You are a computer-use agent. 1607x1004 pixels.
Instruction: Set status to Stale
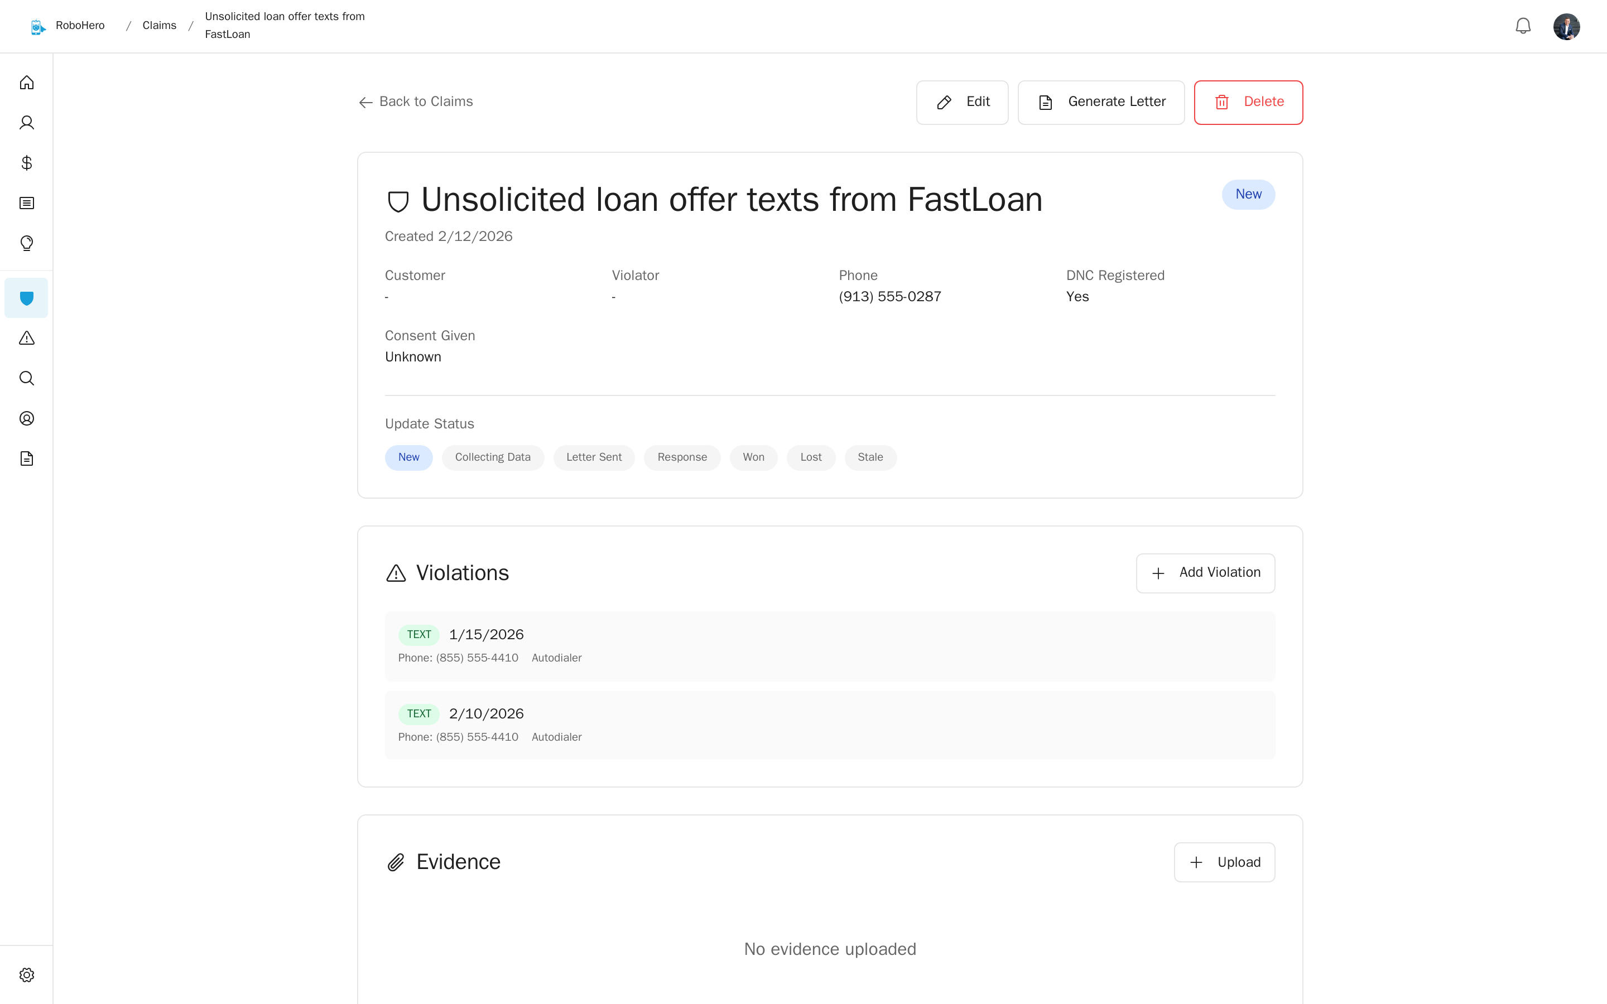click(x=870, y=457)
